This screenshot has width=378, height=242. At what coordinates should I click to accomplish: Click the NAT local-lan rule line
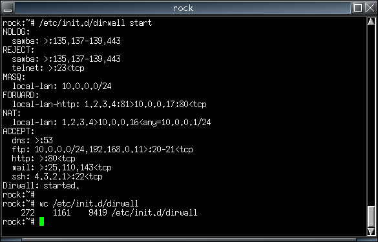pyautogui.click(x=112, y=123)
